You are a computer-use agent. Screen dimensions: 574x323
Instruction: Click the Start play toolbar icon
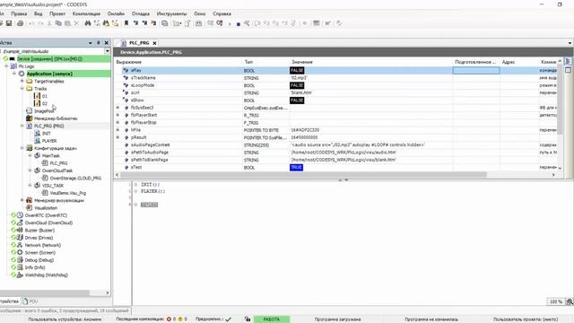point(230,24)
